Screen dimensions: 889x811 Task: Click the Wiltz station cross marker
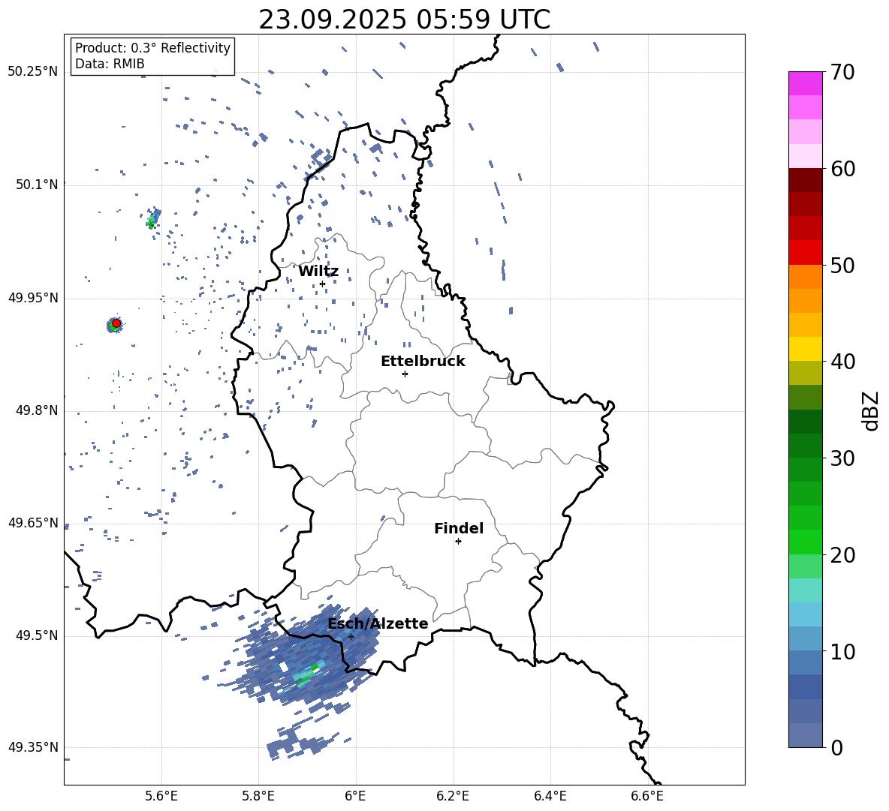[323, 284]
